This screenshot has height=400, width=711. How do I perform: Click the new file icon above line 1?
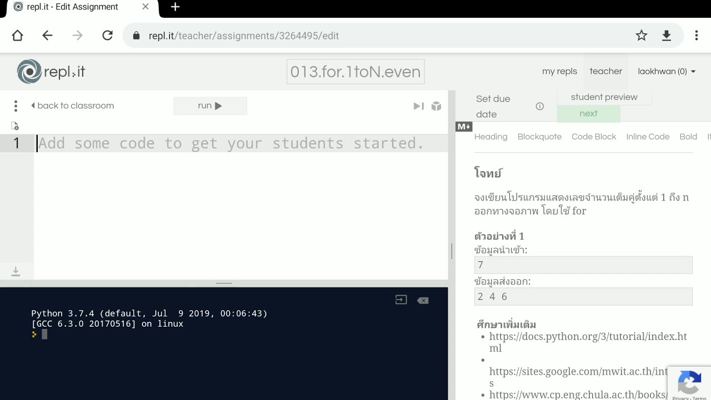point(15,126)
